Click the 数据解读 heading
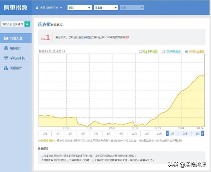The image size is (211, 172). click(x=43, y=149)
